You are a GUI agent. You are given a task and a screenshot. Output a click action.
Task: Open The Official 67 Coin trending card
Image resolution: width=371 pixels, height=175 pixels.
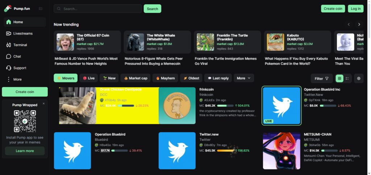87,42
